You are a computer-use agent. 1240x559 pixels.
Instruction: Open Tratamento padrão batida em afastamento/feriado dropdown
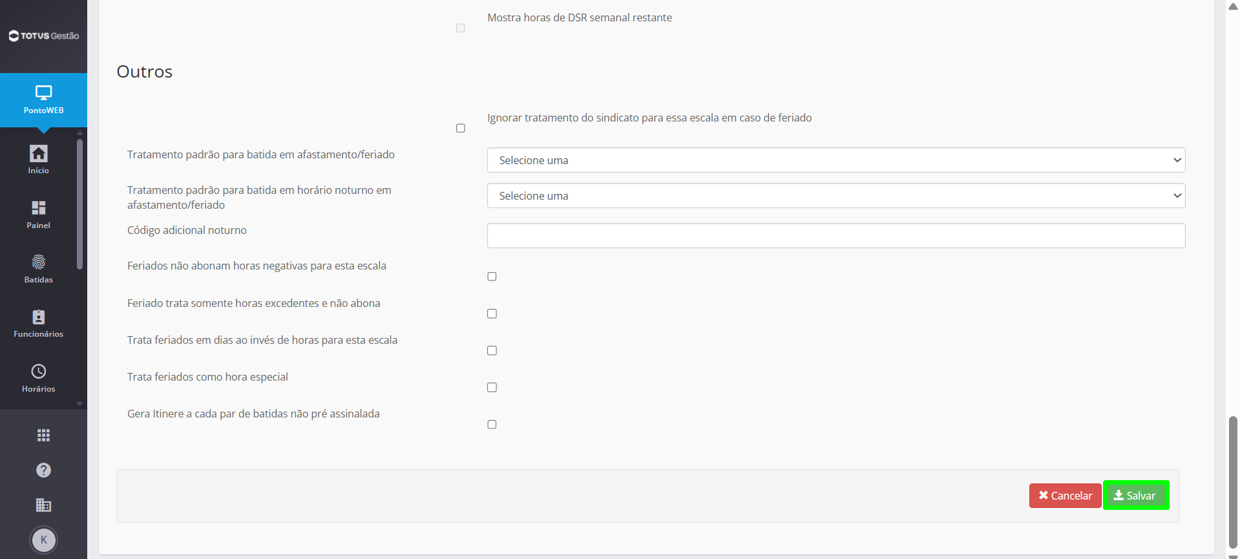click(x=836, y=160)
